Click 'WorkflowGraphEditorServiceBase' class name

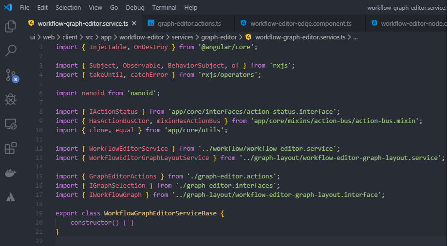160,213
